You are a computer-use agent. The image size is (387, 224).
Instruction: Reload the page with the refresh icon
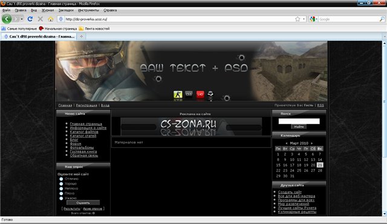30,19
